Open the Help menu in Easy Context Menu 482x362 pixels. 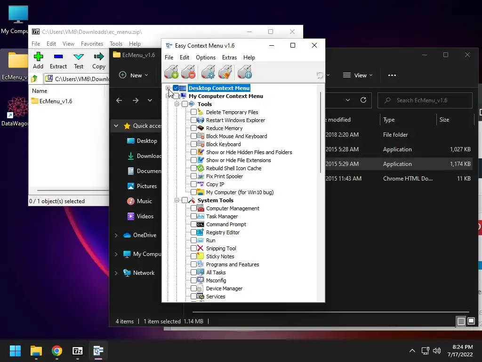pyautogui.click(x=249, y=58)
